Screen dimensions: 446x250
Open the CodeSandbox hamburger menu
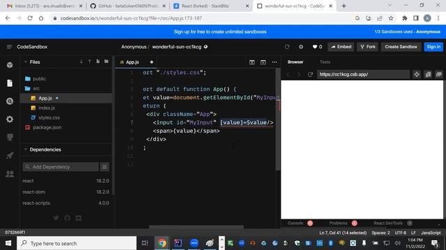(x=9, y=47)
